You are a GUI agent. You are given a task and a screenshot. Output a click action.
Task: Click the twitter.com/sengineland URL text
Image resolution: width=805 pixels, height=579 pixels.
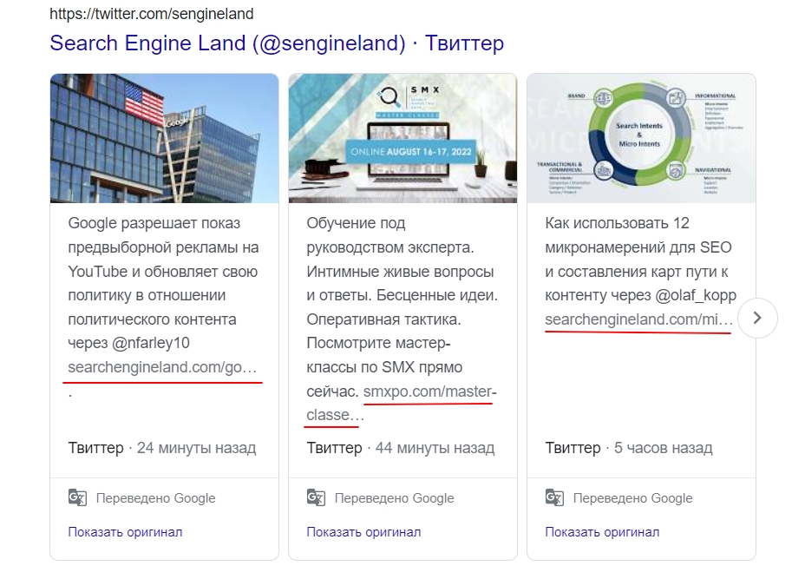pos(152,14)
